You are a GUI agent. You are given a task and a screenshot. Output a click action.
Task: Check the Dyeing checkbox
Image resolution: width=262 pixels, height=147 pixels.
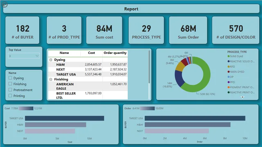pyautogui.click(x=10, y=78)
